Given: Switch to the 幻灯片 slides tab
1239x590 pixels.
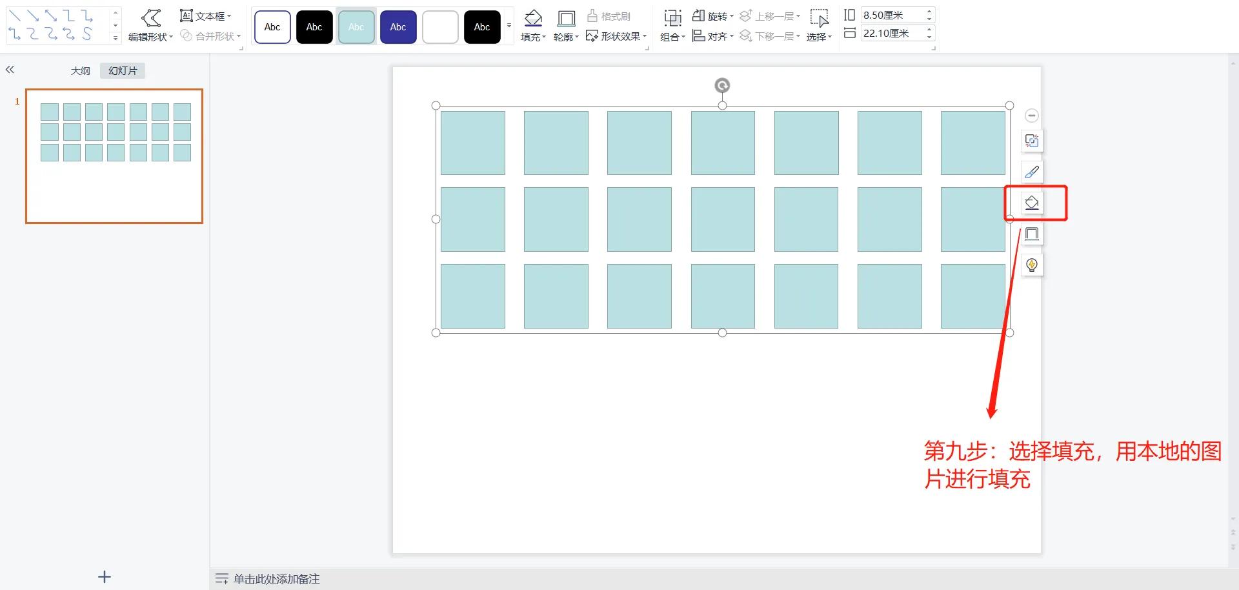Looking at the screenshot, I should pyautogui.click(x=123, y=70).
